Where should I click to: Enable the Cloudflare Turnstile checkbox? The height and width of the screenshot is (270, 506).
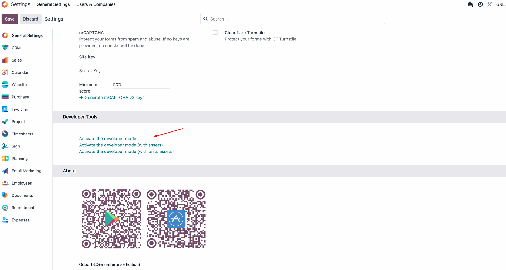[x=215, y=33]
